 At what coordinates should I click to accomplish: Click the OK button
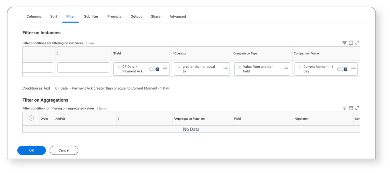point(32,150)
